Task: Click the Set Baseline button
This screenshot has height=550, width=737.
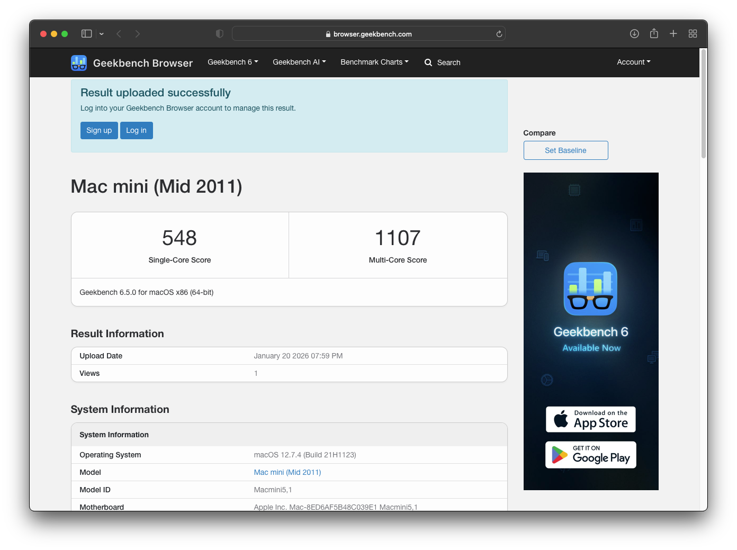Action: (x=565, y=150)
